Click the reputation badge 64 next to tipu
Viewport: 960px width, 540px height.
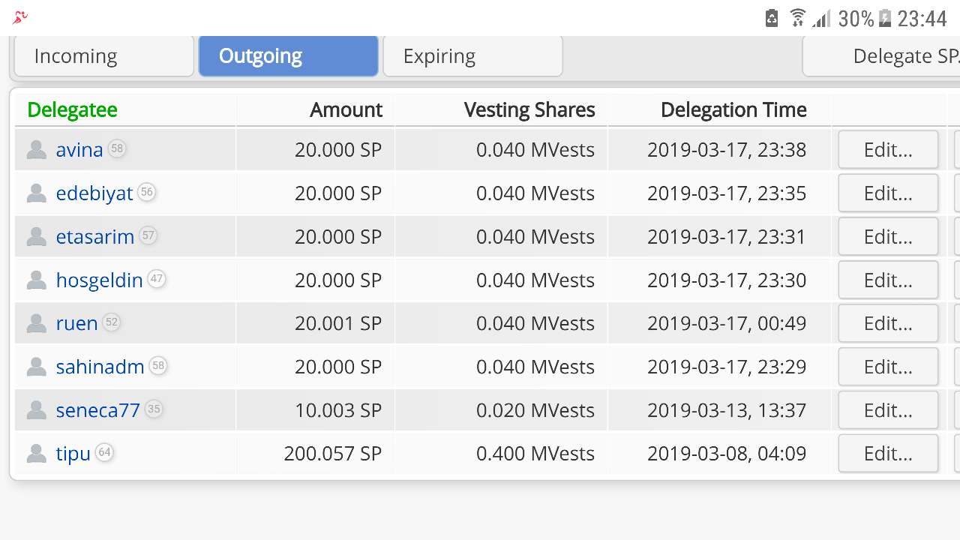[x=104, y=452]
